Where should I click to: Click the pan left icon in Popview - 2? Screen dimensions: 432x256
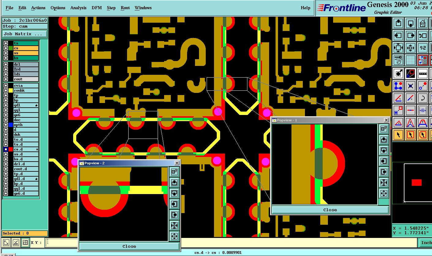(x=174, y=204)
